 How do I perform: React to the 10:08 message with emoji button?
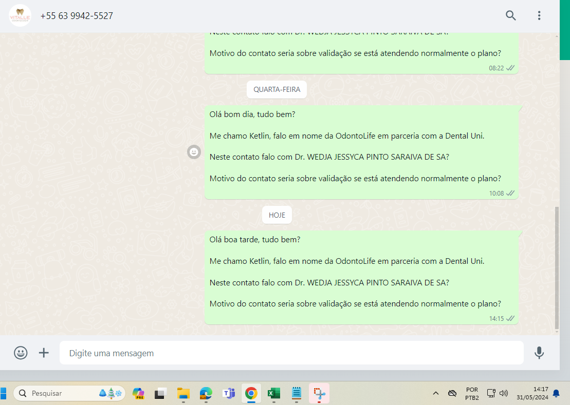194,152
